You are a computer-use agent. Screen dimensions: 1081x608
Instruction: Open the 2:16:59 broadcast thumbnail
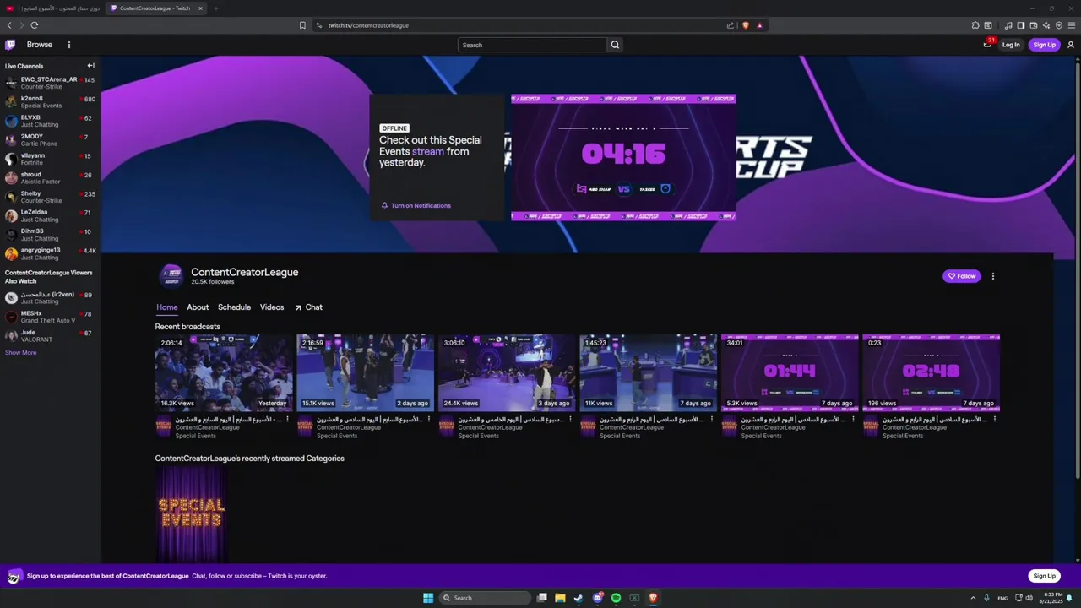[366, 372]
